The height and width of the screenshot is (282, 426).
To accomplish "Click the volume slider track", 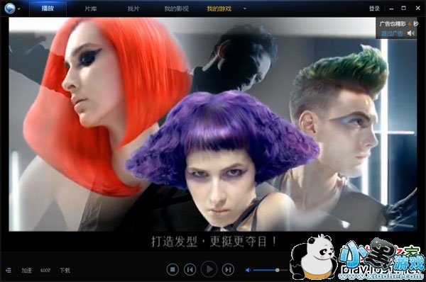I will pyautogui.click(x=271, y=270).
